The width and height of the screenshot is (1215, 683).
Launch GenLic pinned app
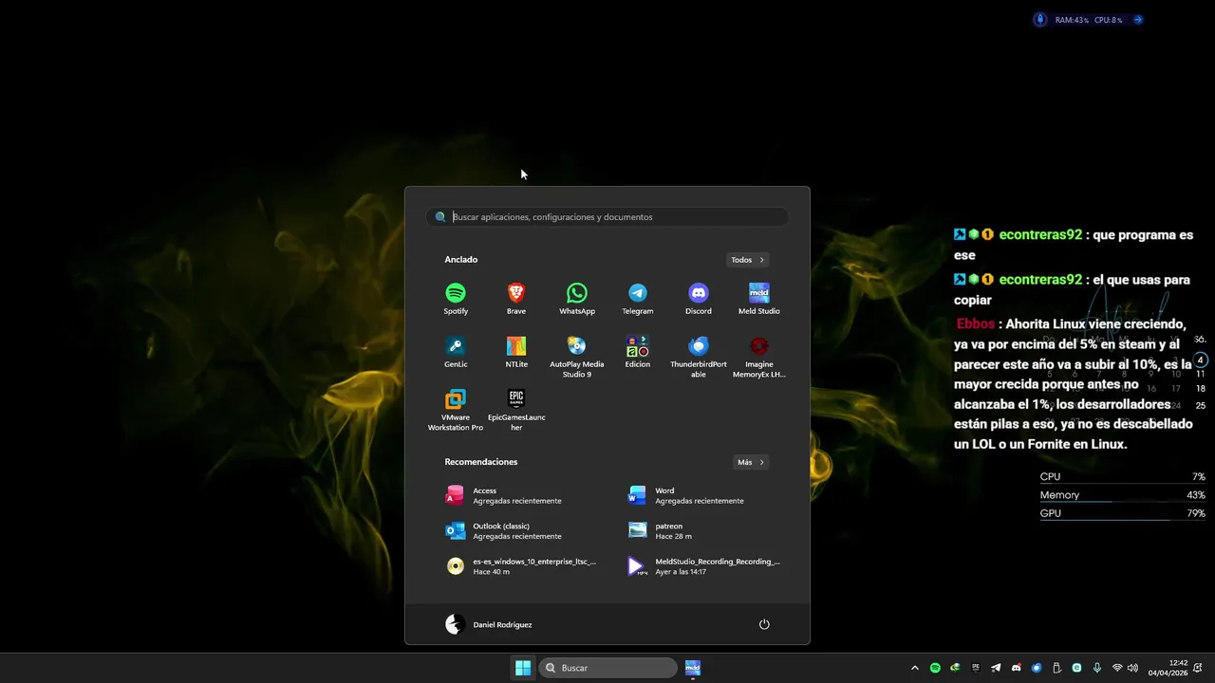tap(456, 352)
